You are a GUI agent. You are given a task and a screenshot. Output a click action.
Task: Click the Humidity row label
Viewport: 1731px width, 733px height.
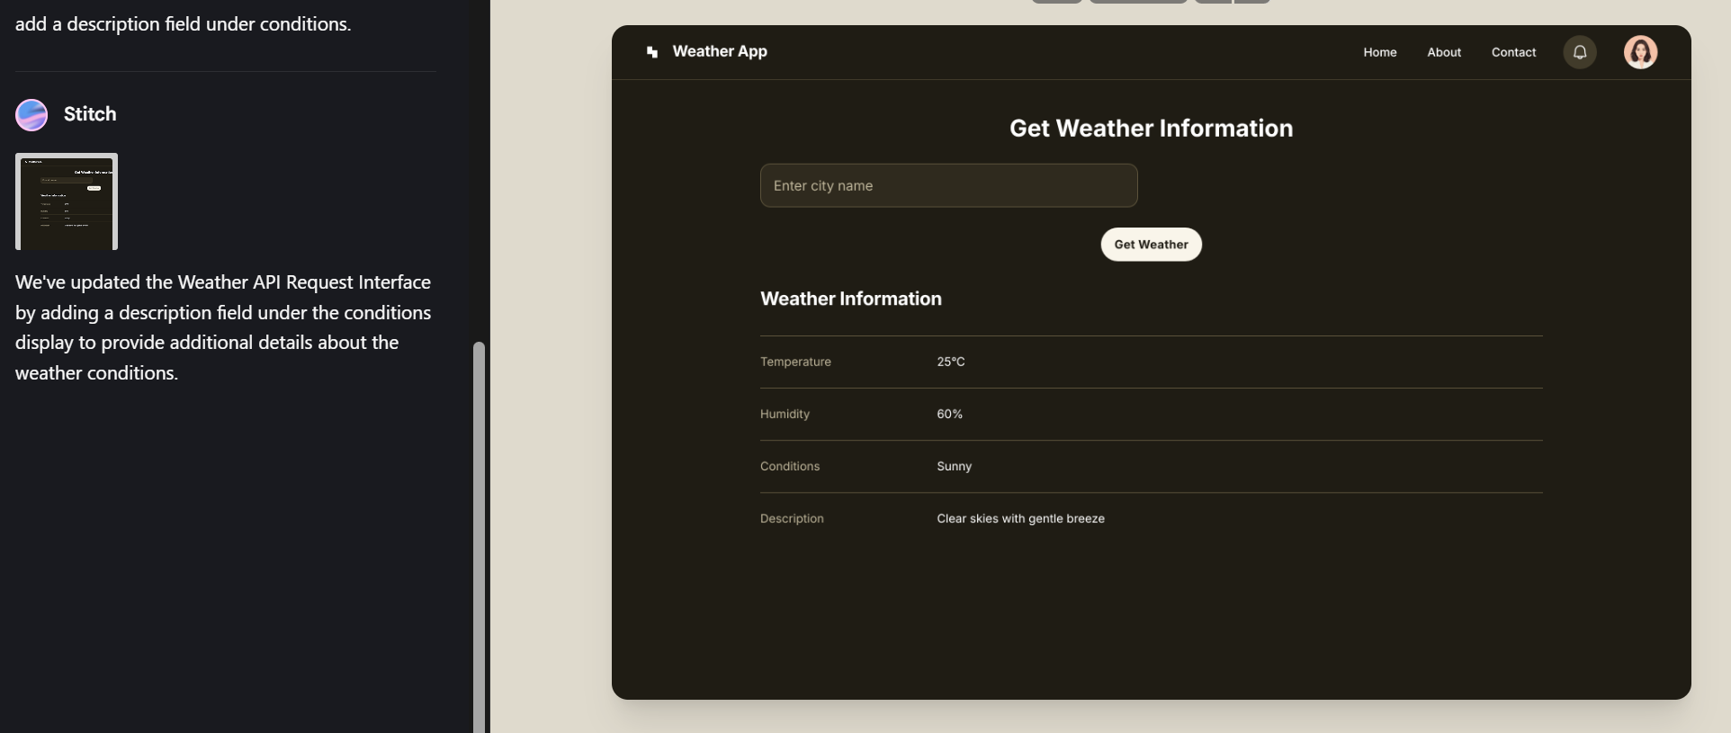(785, 414)
